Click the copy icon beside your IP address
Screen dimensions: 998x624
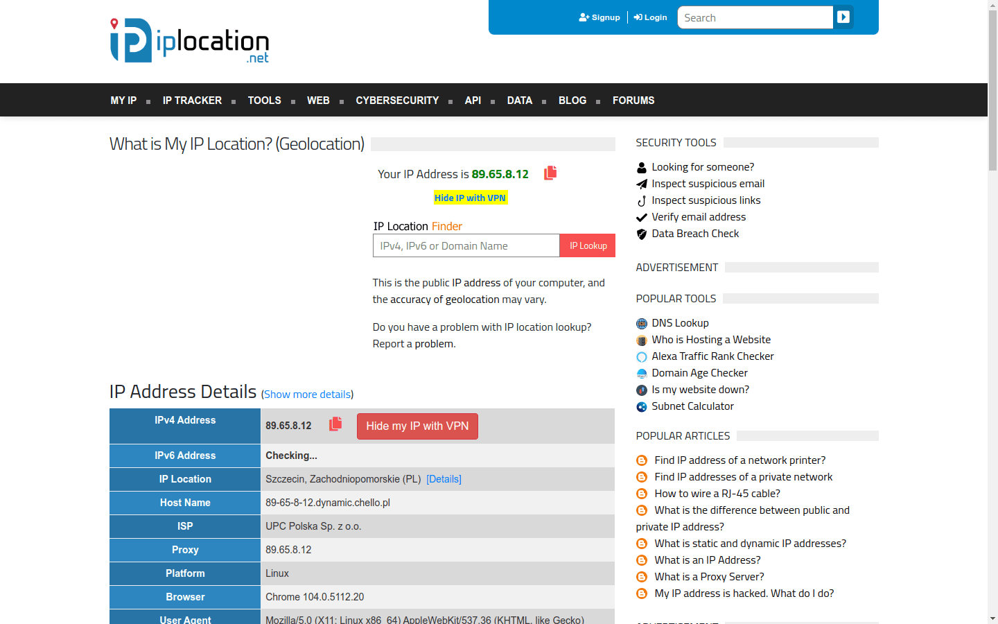pyautogui.click(x=550, y=173)
